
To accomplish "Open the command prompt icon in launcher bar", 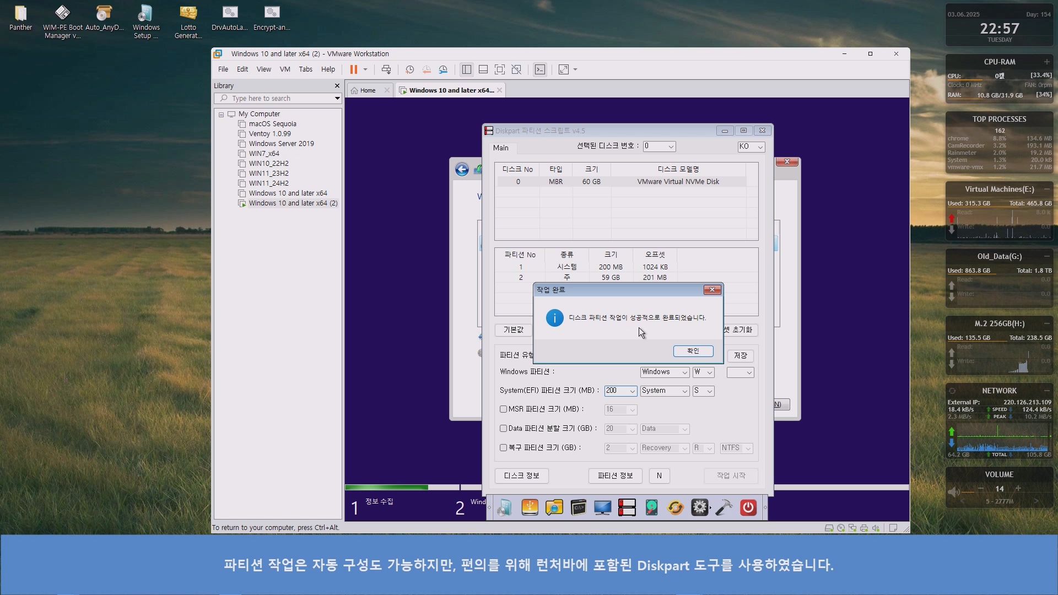I will (578, 507).
